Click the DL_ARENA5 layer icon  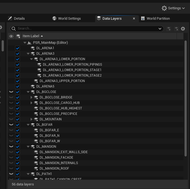(33, 86)
